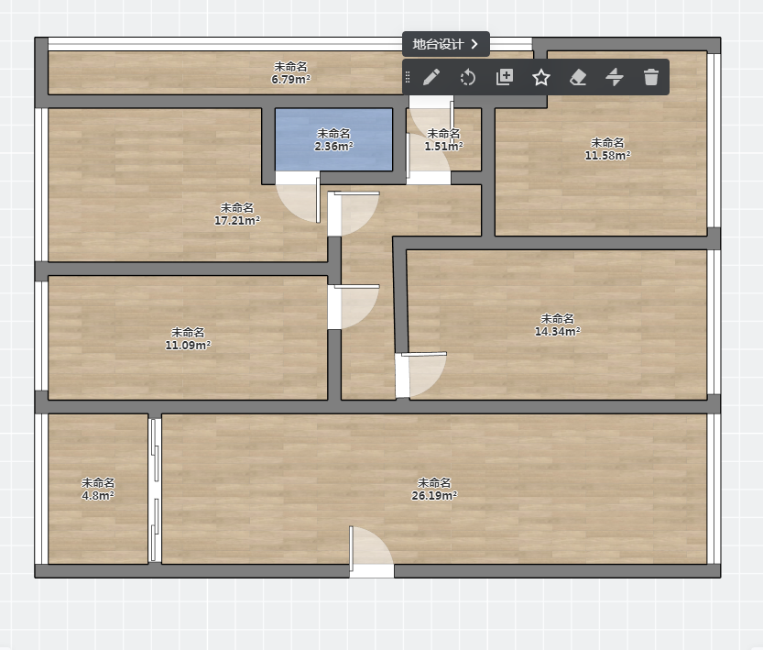Click the rotate icon in floating toolbar

coord(468,77)
